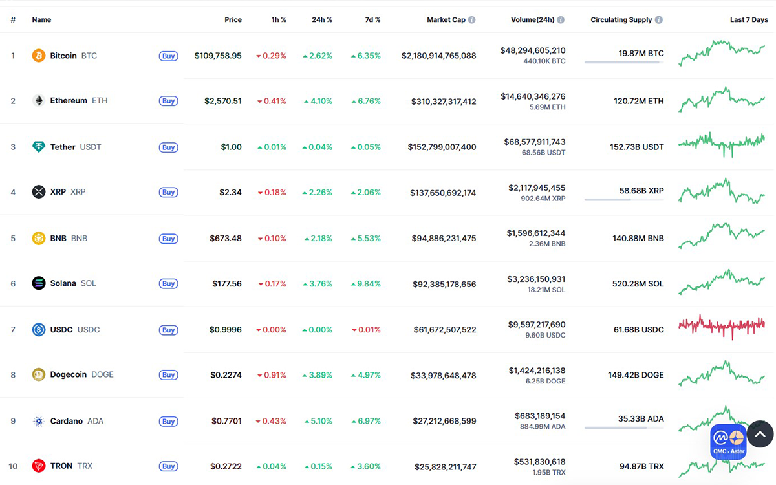Click Buy button for BNB
776x485 pixels.
pyautogui.click(x=169, y=239)
